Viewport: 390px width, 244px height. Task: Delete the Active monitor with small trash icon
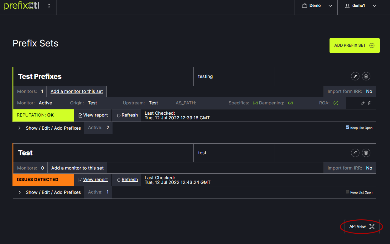[x=370, y=103]
